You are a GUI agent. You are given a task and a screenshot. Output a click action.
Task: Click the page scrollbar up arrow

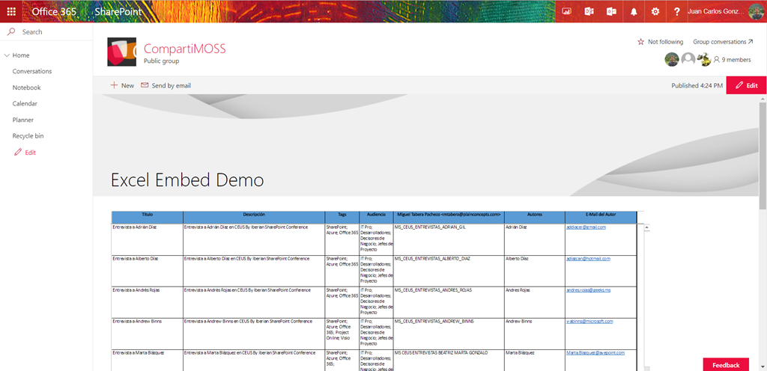(x=763, y=98)
